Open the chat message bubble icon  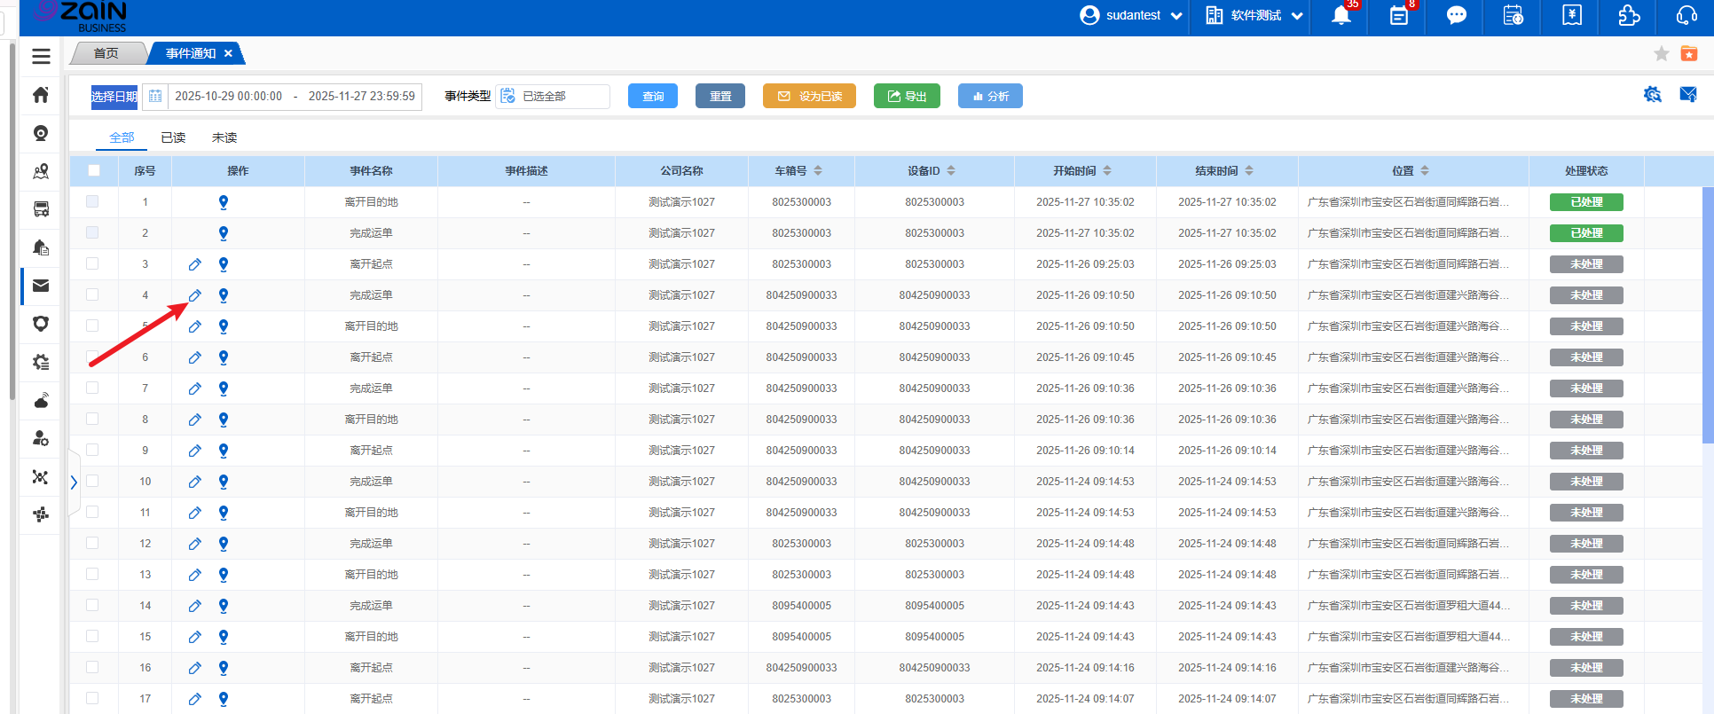1456,16
